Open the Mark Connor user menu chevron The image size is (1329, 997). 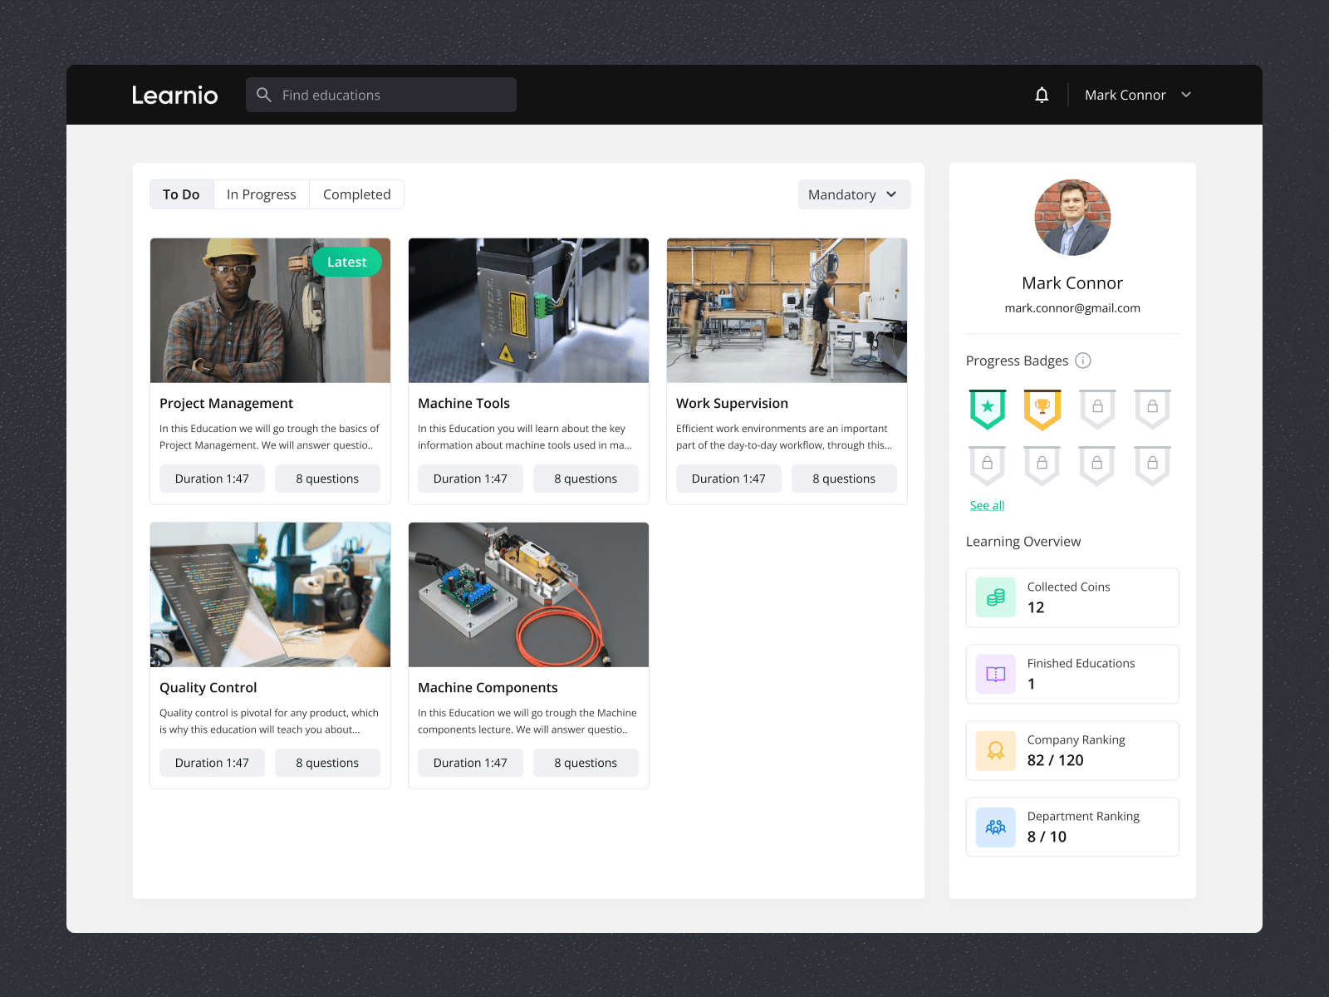[x=1186, y=95]
